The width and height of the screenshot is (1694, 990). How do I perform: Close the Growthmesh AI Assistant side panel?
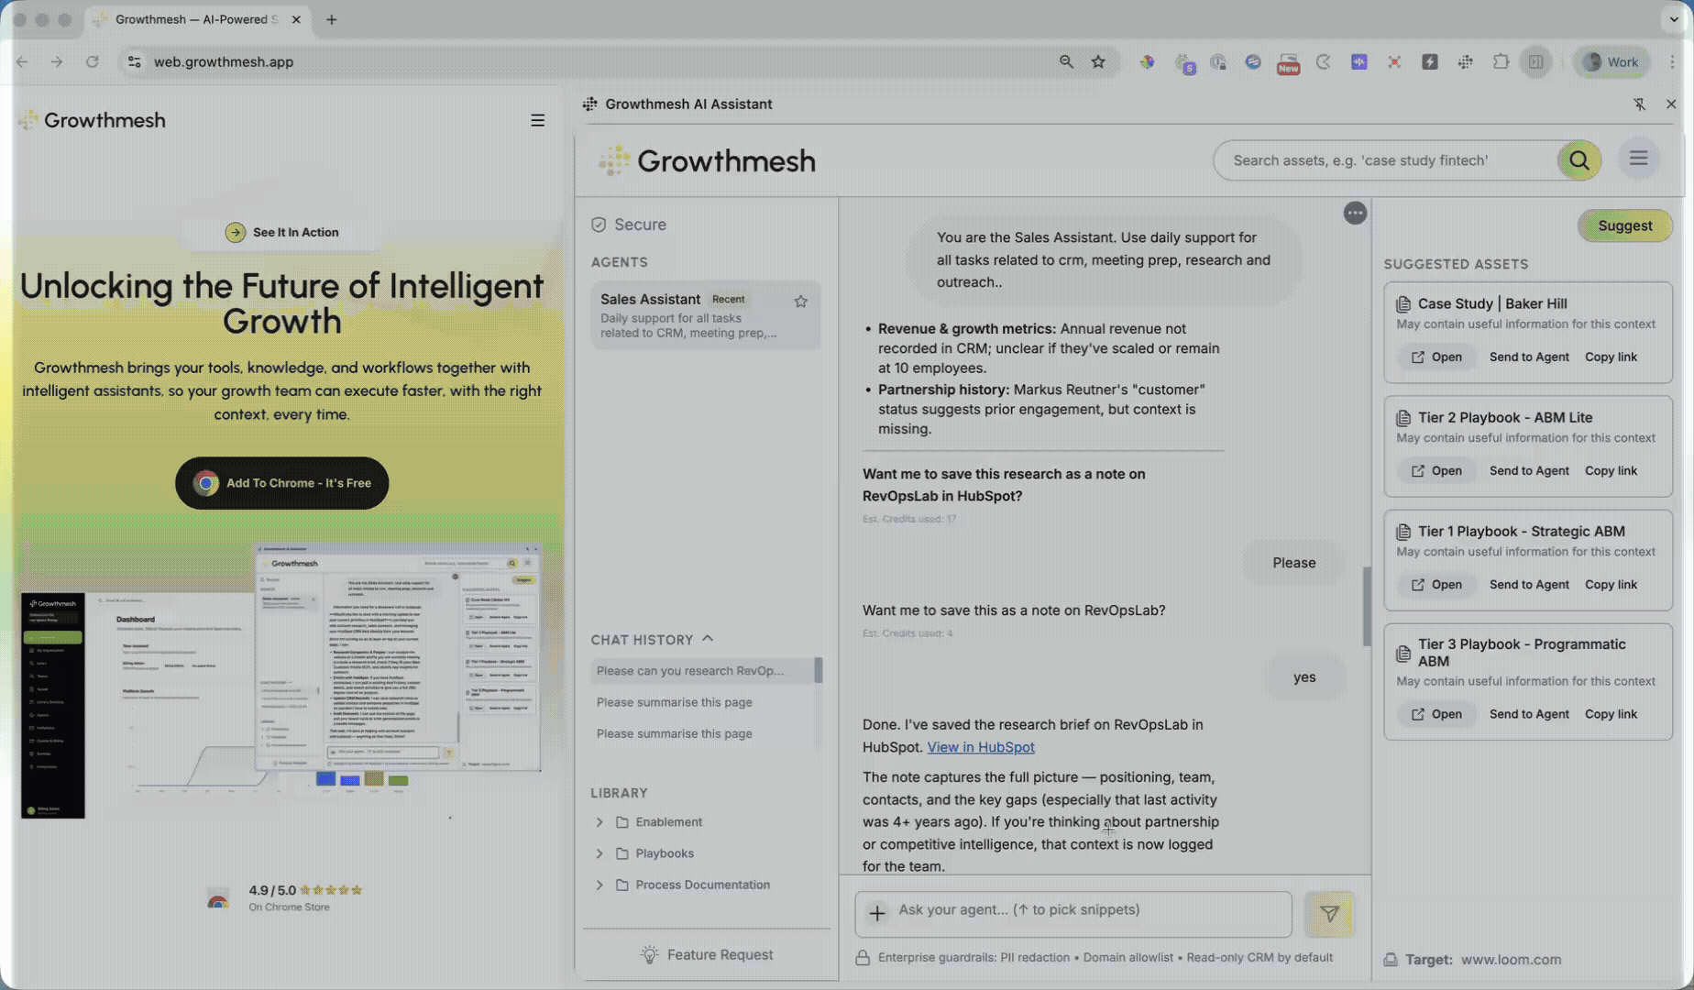point(1670,104)
